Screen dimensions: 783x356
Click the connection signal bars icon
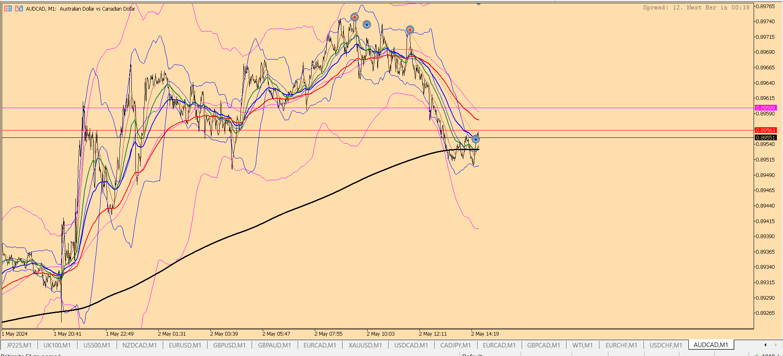click(x=756, y=355)
